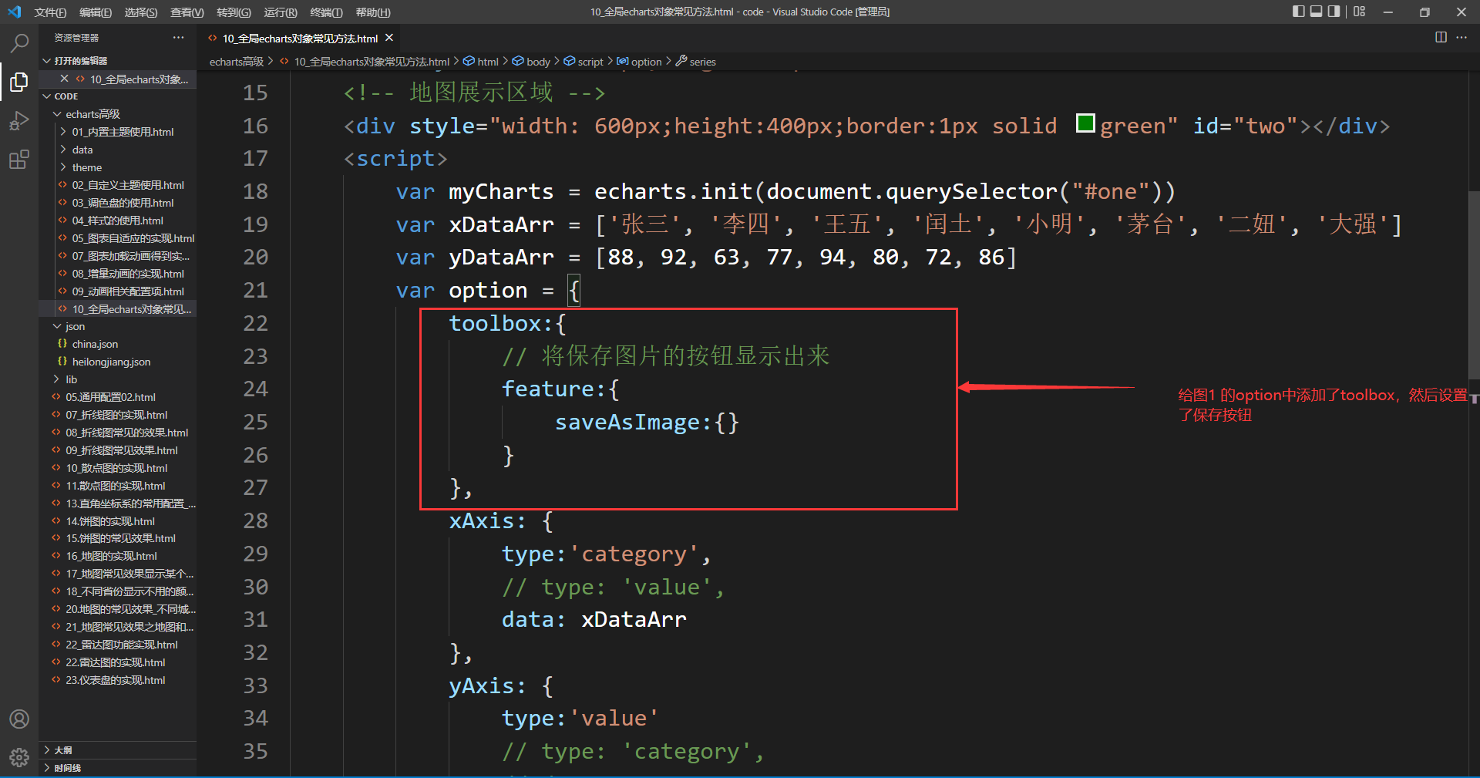Image resolution: width=1480 pixels, height=778 pixels.
Task: Click echarts高级 in the breadcrumb
Action: pyautogui.click(x=236, y=62)
